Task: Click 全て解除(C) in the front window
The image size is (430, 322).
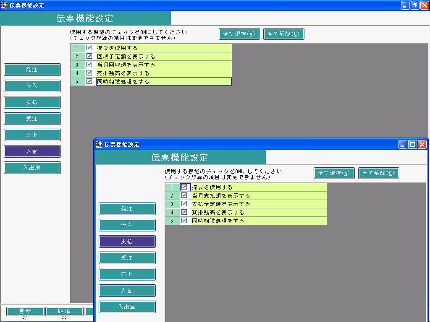Action: click(x=378, y=173)
